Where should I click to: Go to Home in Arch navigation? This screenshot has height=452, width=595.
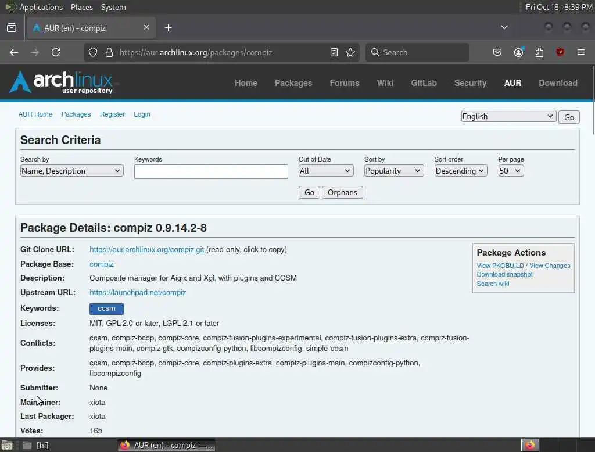coord(246,82)
